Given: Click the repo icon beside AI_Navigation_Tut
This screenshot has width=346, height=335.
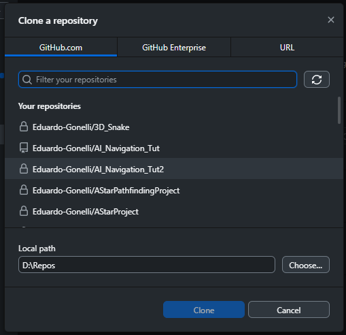Looking at the screenshot, I should (x=24, y=148).
